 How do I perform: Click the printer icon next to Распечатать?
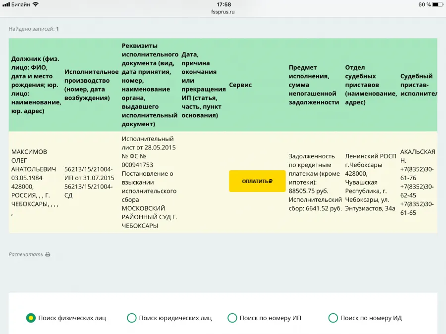coord(48,254)
